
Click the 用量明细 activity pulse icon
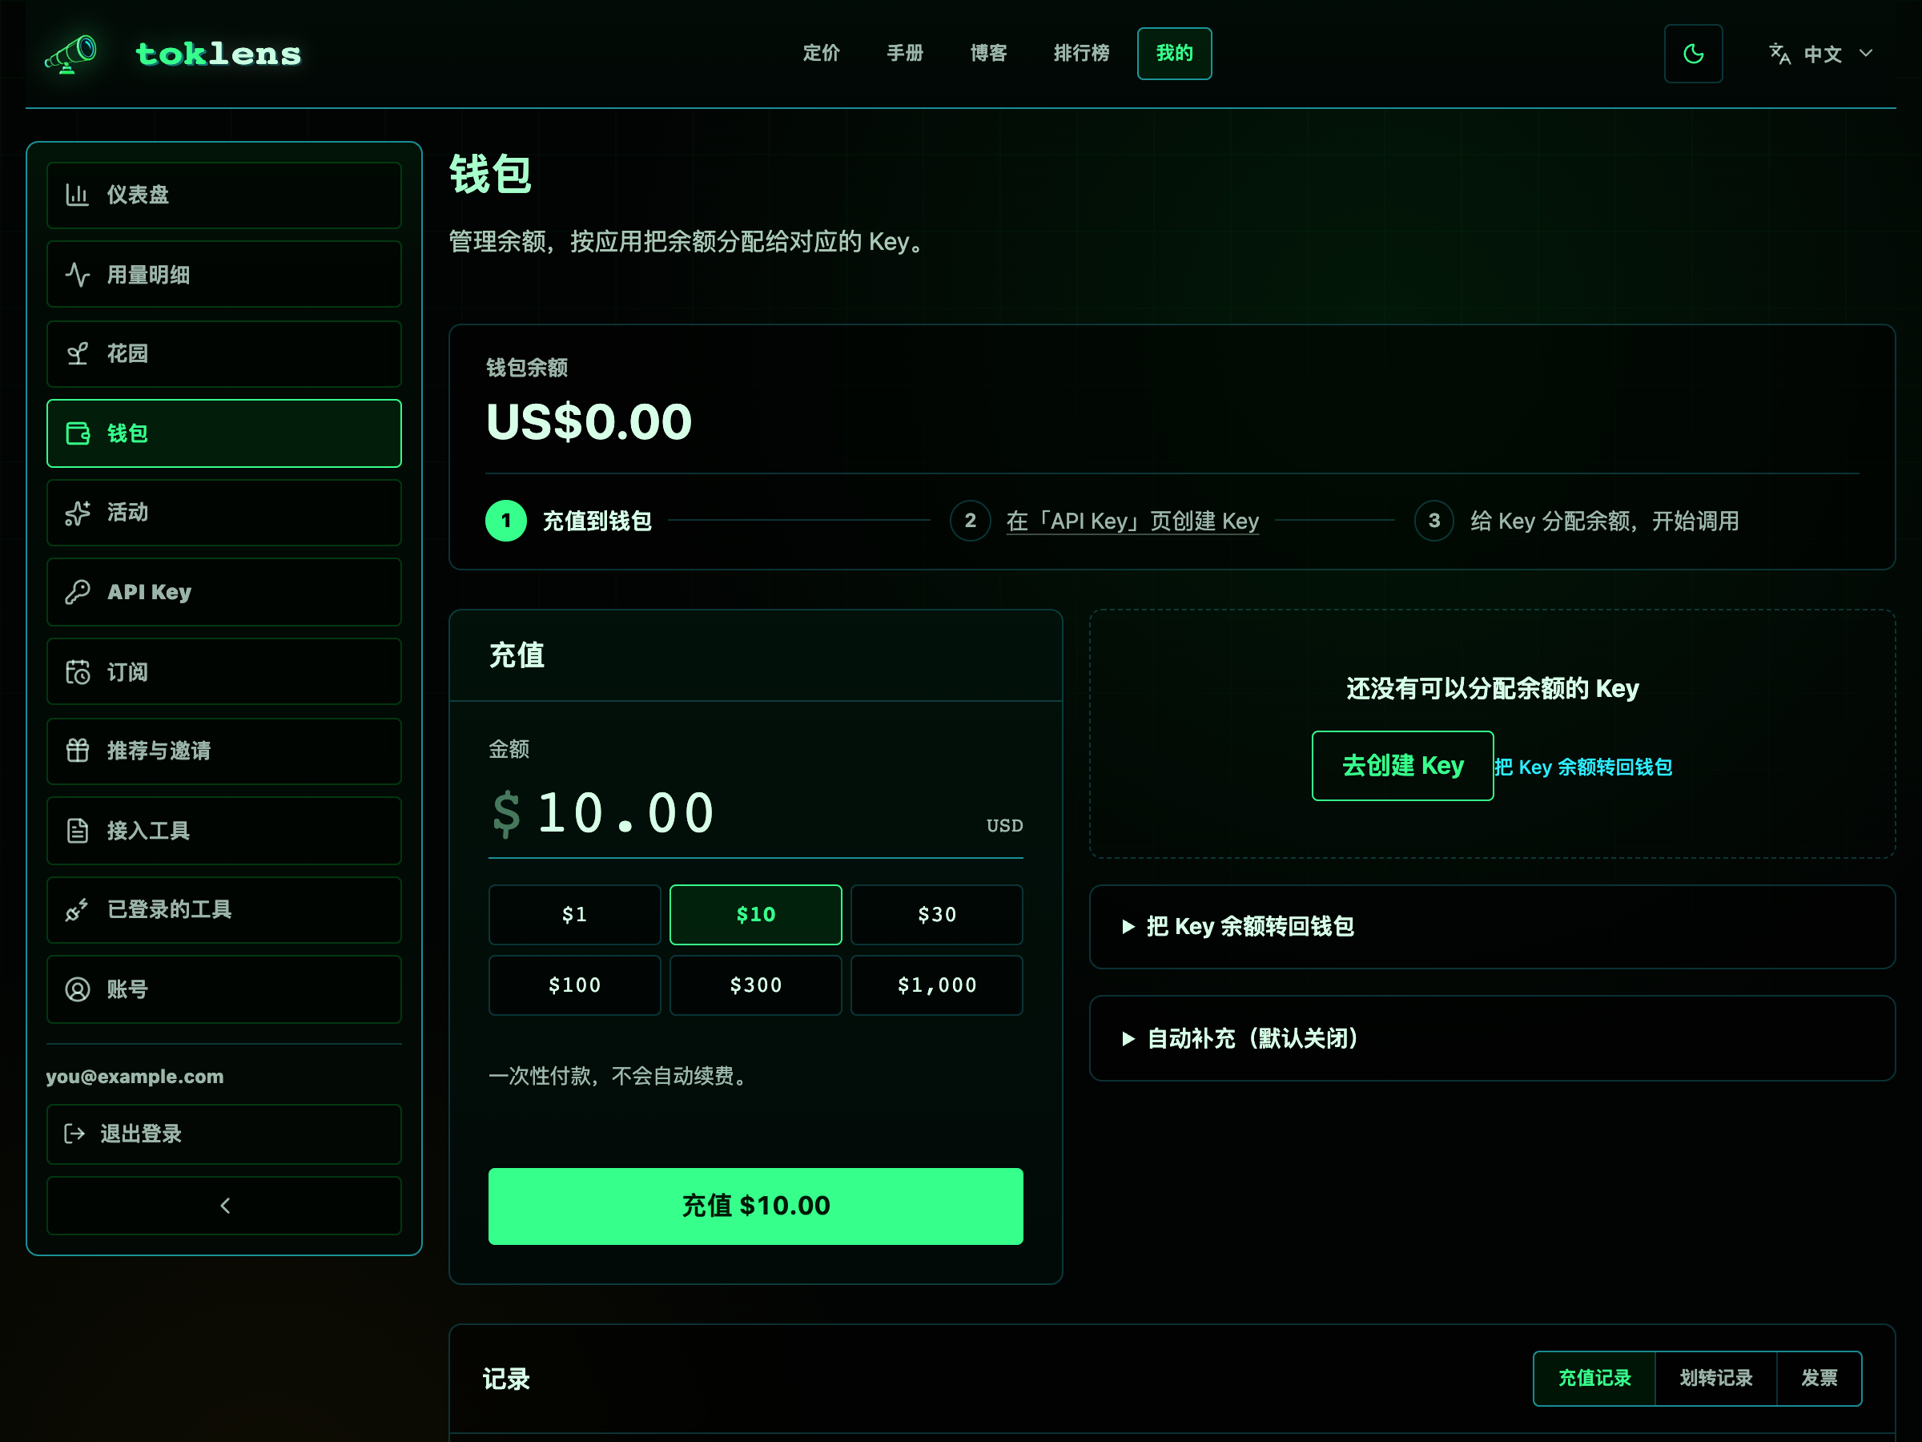78,275
